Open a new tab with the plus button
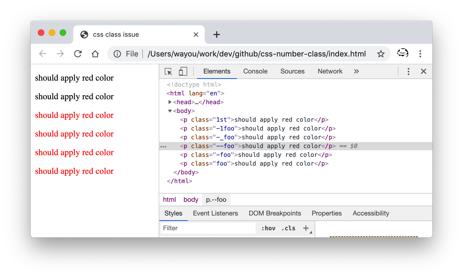Image resolution: width=463 pixels, height=278 pixels. coord(216,35)
